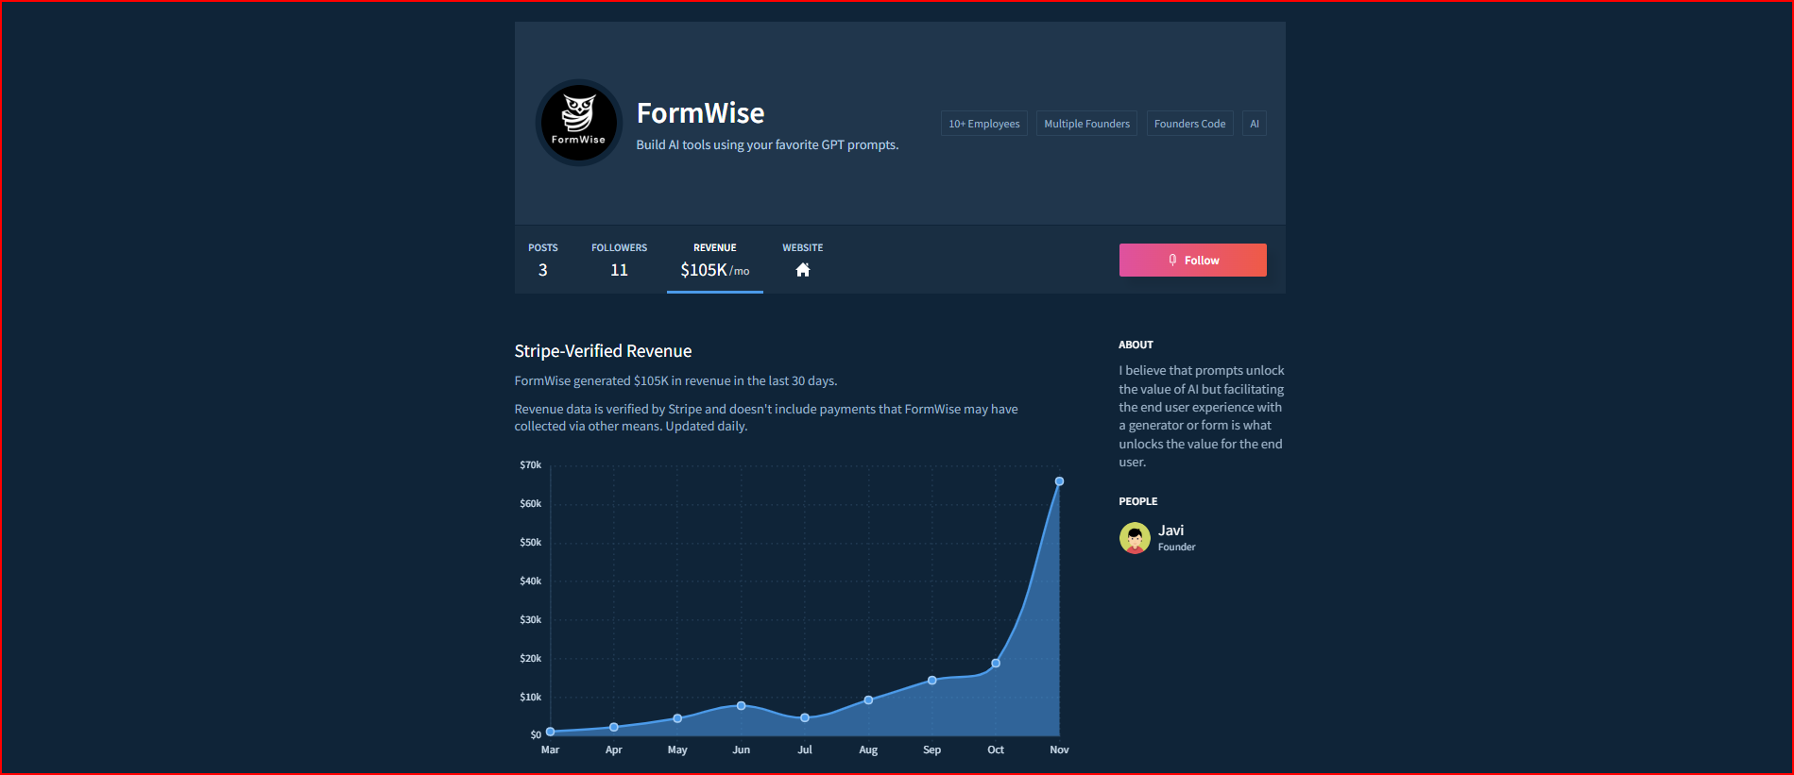
Task: Click the '$20k' y-axis label
Action: 531,659
